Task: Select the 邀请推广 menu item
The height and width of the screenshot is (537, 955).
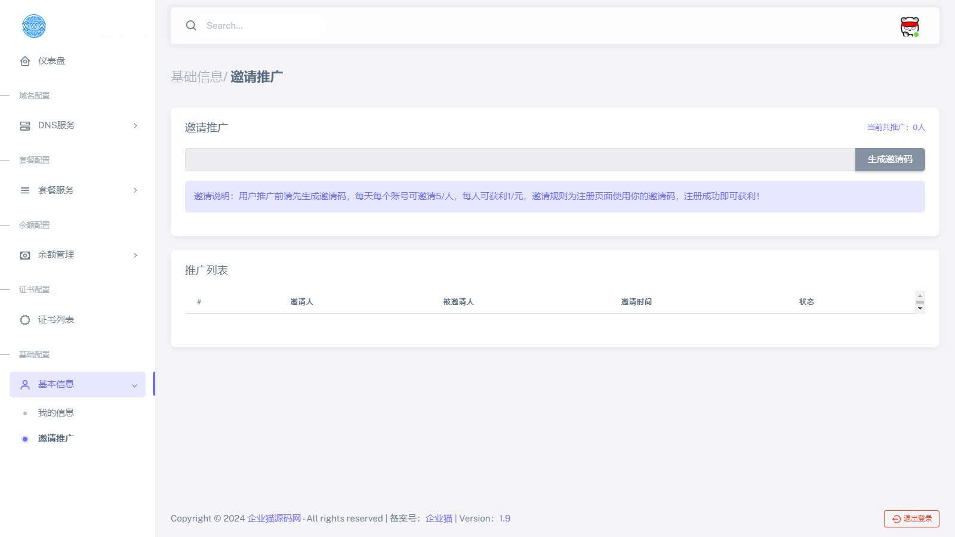Action: click(x=56, y=438)
